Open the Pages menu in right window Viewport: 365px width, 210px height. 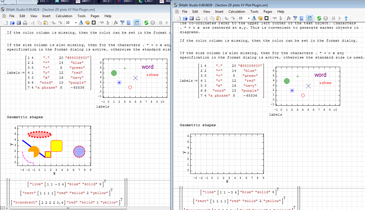point(268,12)
